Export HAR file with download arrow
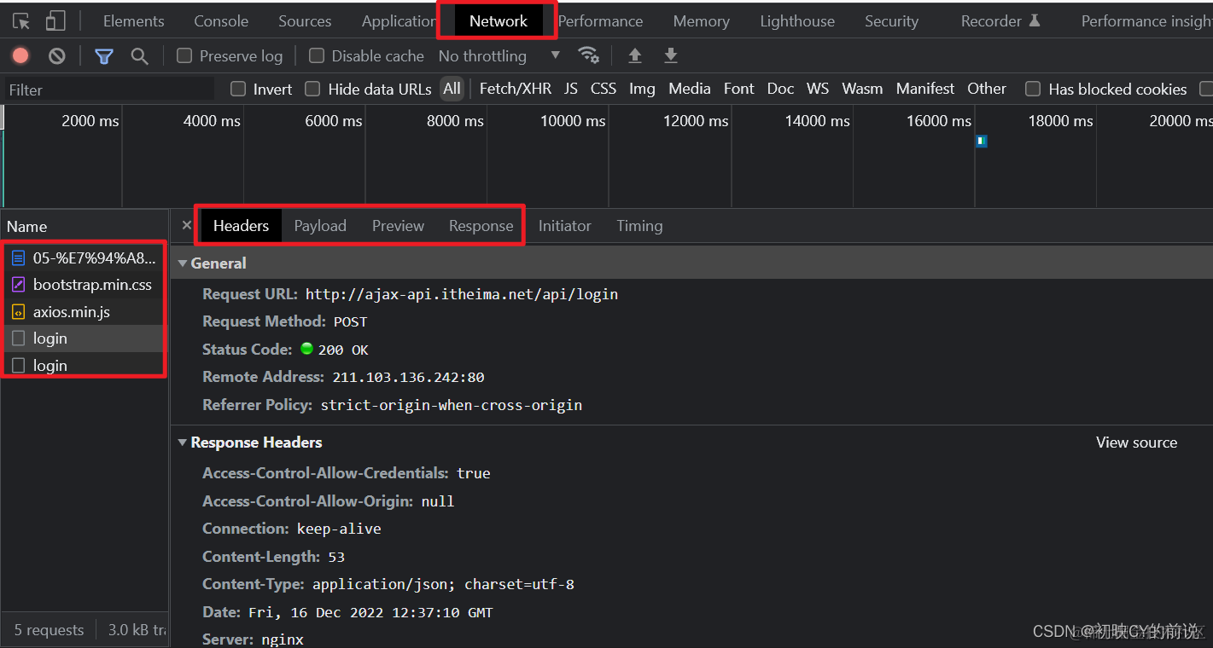This screenshot has width=1213, height=648. (671, 55)
